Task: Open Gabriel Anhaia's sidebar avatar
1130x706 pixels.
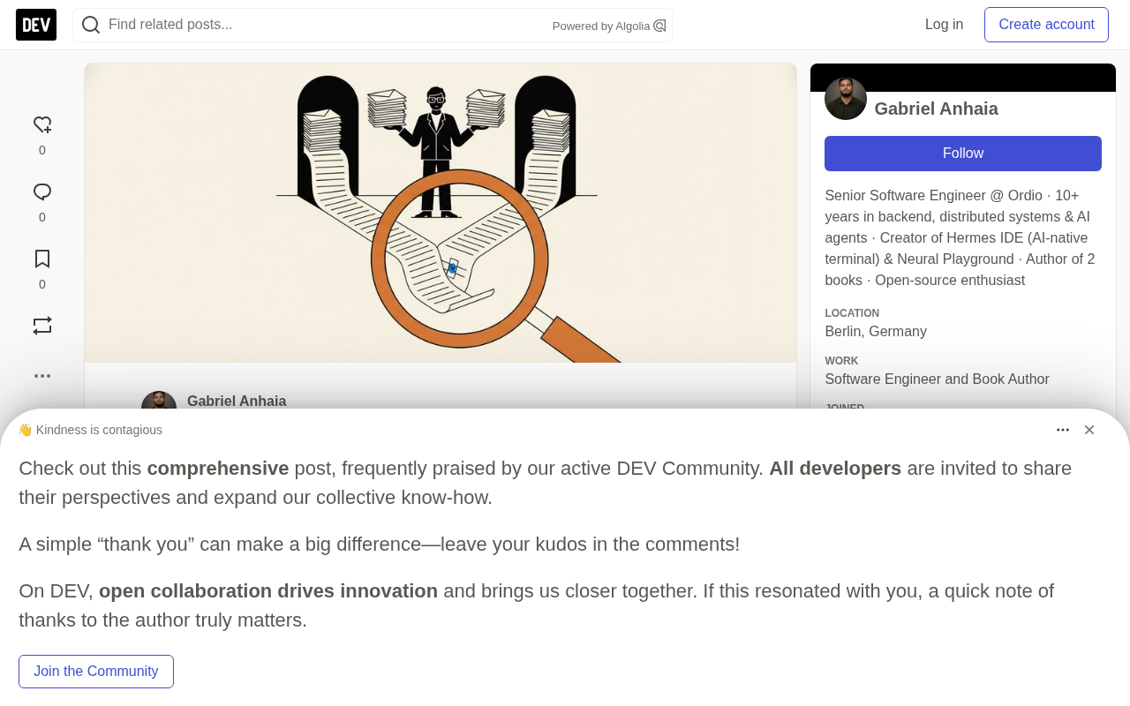Action: [846, 99]
